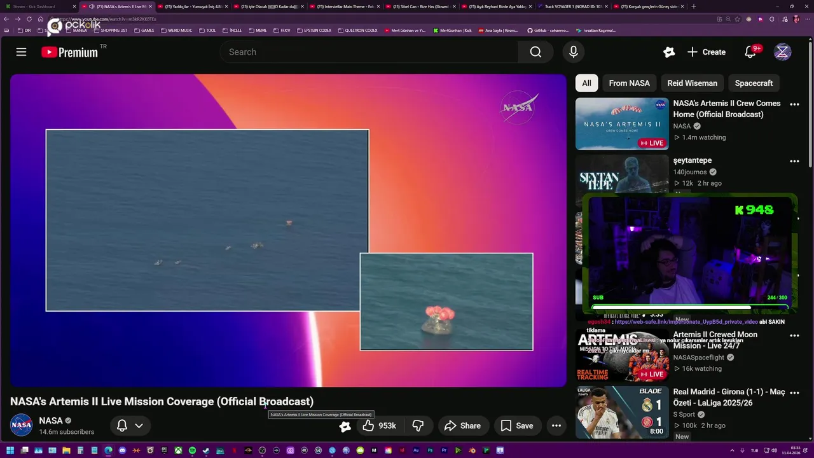Open the FFXIV bookmark folder

282,30
